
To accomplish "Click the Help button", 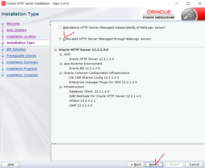I will click(11, 164).
